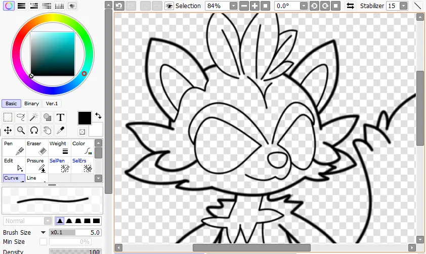Open the Brush Size multiplier dropdown arrow
This screenshot has height=254, width=426.
43,233
